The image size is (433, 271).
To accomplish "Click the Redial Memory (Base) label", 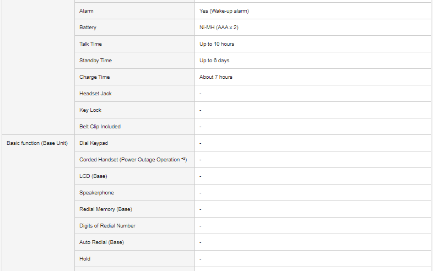I will click(x=106, y=209).
